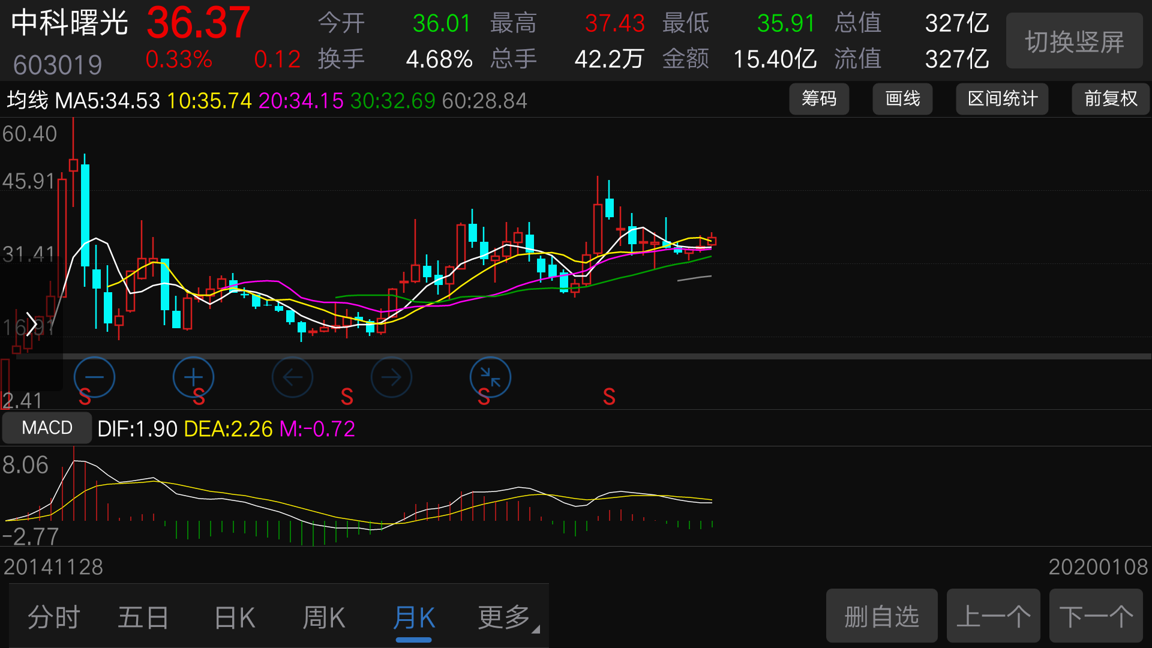
Task: Move the chart right with the forward arrow
Action: 391,377
